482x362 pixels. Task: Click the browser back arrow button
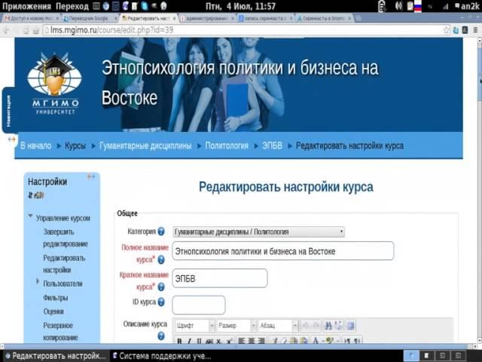coord(6,30)
